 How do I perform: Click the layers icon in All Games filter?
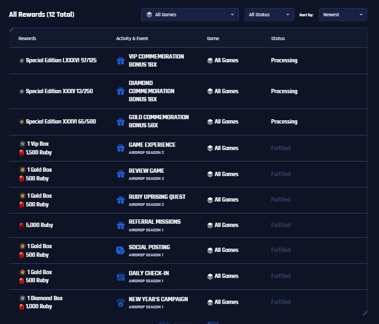pos(149,15)
